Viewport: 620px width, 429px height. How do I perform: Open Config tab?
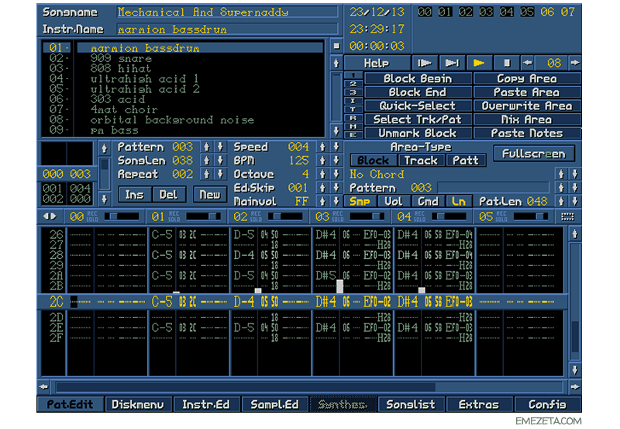pyautogui.click(x=548, y=404)
